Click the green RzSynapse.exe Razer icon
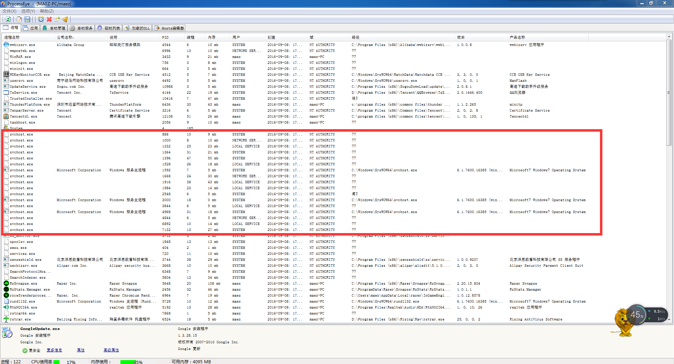 click(6, 283)
